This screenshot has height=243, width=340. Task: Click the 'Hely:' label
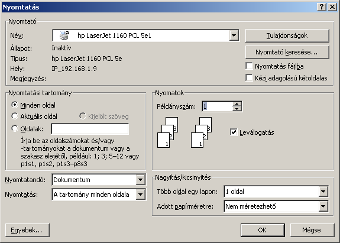coord(18,69)
